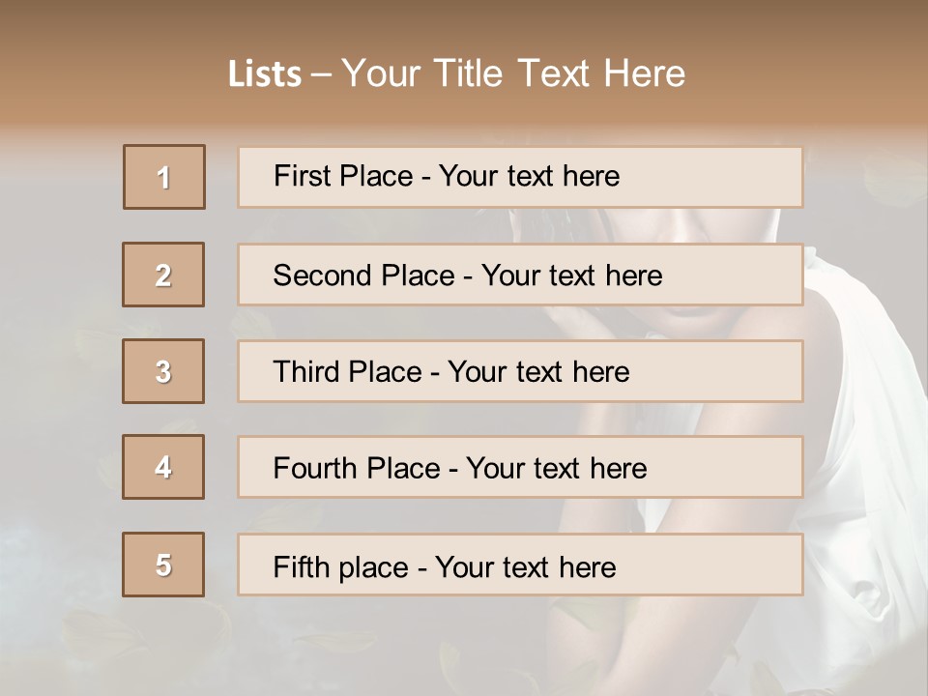928x696 pixels.
Task: Click the dash in the slide title
Action: (x=321, y=74)
